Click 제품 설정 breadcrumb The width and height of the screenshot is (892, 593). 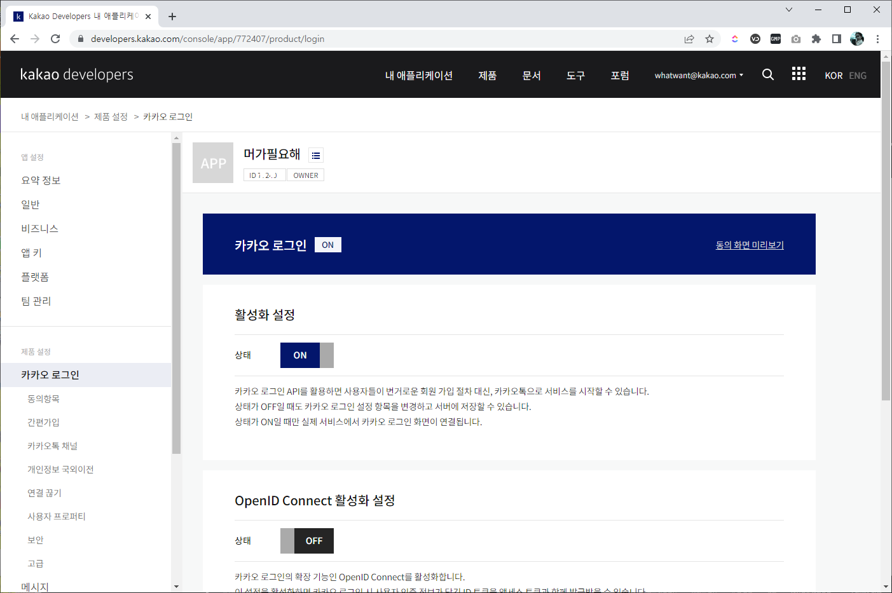pyautogui.click(x=111, y=116)
